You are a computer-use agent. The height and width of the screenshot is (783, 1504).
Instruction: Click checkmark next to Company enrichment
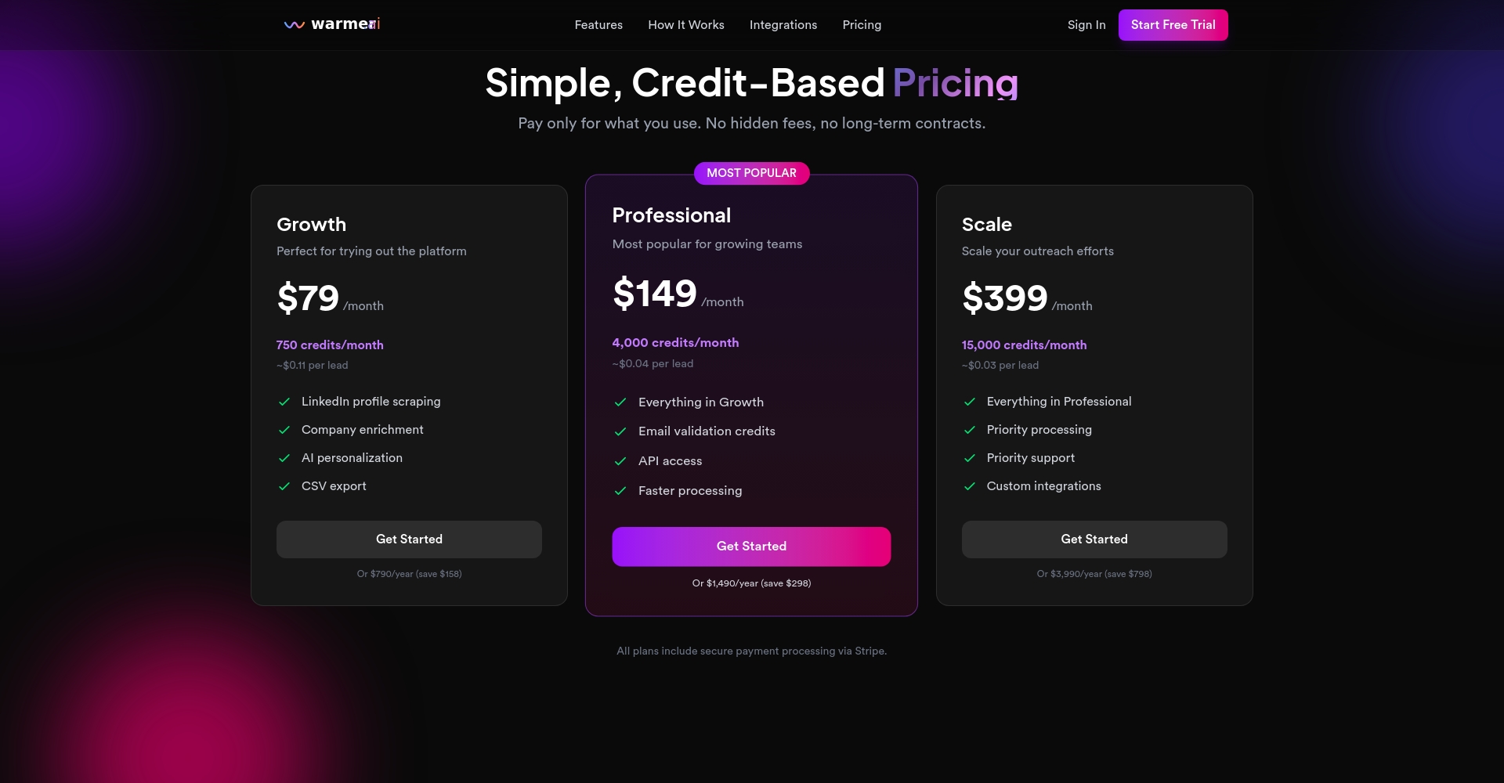click(x=284, y=430)
